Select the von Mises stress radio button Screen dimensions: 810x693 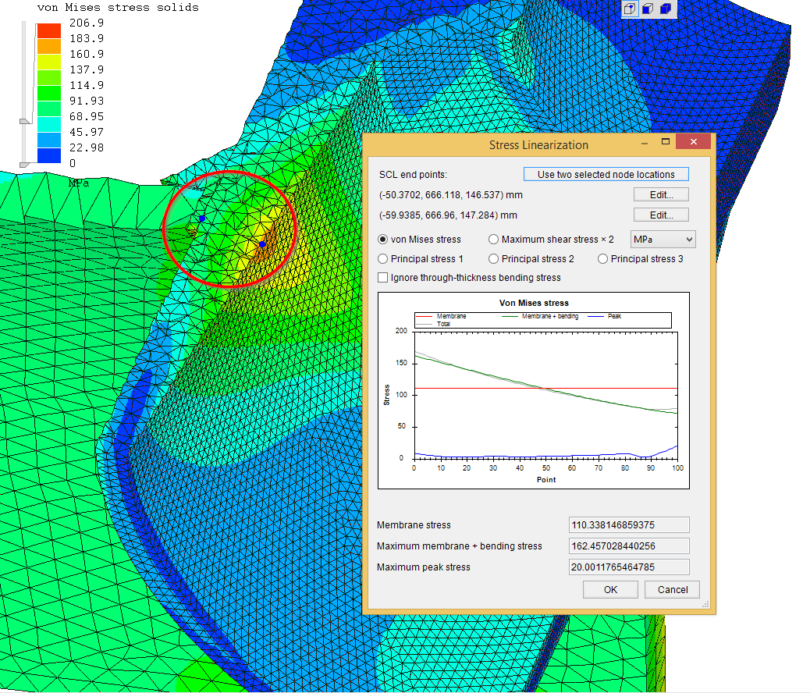pyautogui.click(x=383, y=240)
